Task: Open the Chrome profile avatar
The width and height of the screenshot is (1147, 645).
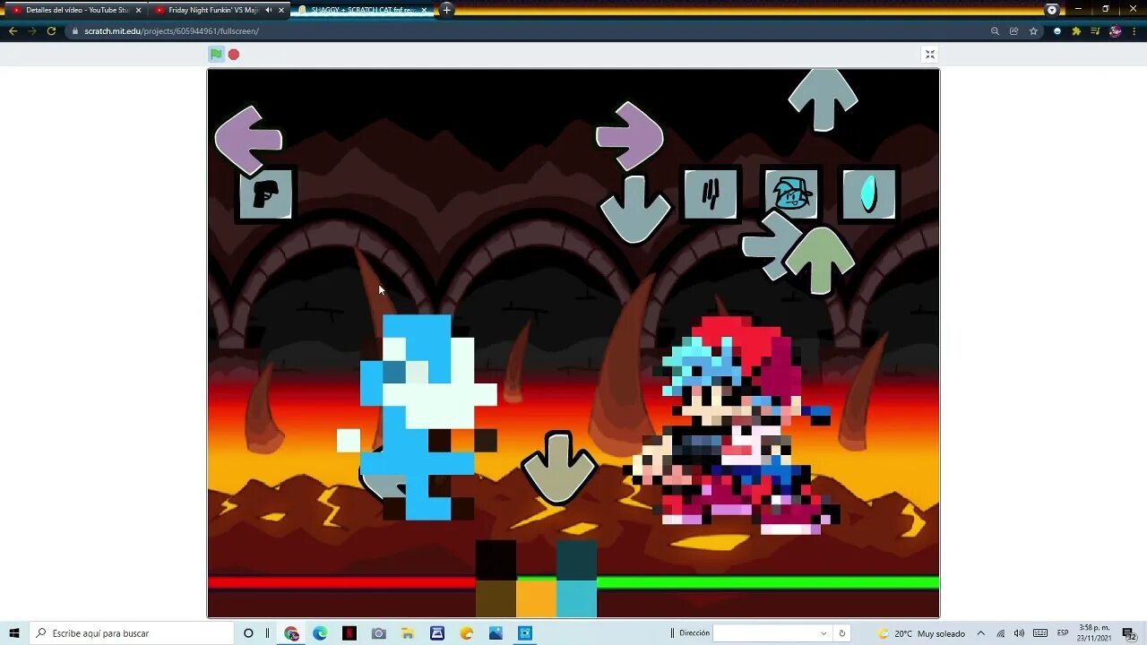Action: tap(1115, 30)
